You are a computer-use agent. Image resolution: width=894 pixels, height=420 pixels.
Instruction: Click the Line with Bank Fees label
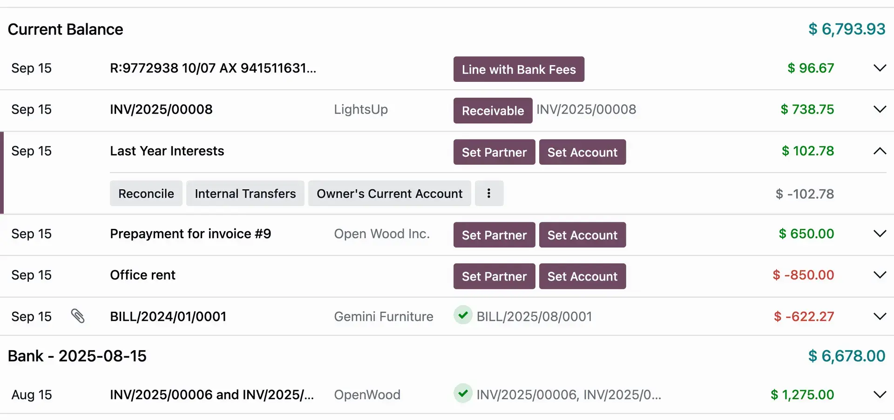pos(519,69)
